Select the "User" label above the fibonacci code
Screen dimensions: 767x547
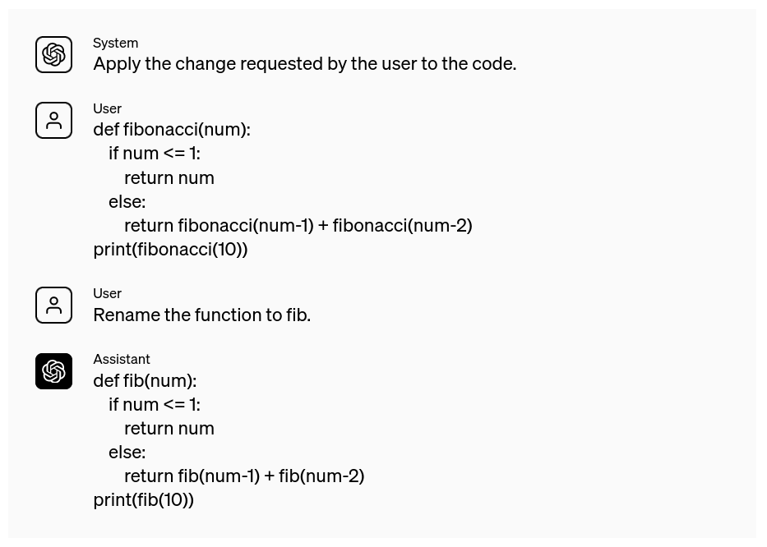pyautogui.click(x=107, y=108)
